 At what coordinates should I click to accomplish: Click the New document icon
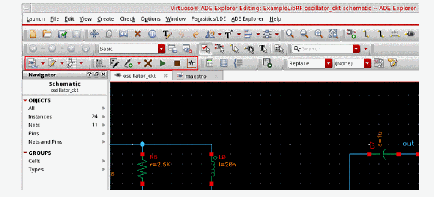pyautogui.click(x=33, y=34)
